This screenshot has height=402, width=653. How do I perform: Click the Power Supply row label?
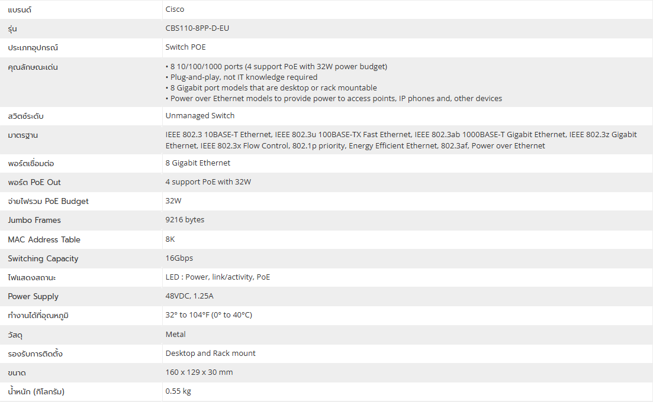point(33,296)
